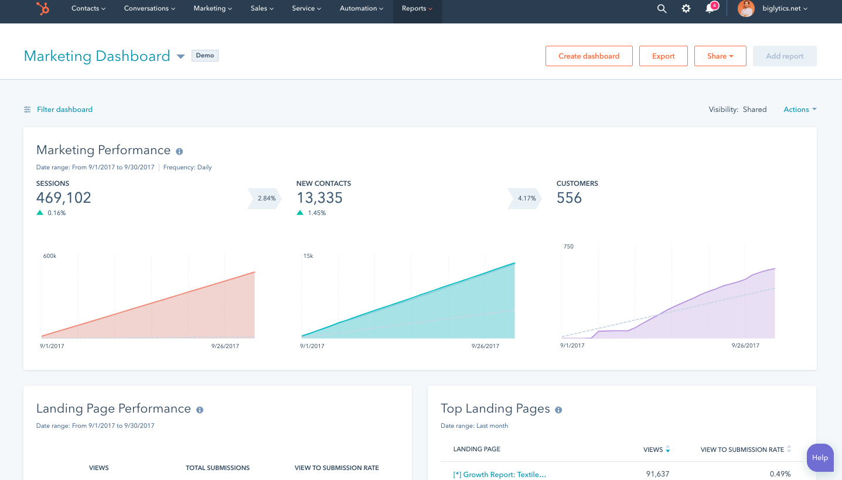Sort by View to Submission Rate

(x=789, y=450)
